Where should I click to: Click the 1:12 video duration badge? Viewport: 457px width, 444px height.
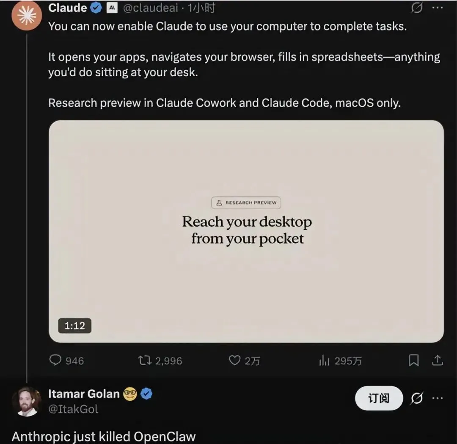click(75, 326)
